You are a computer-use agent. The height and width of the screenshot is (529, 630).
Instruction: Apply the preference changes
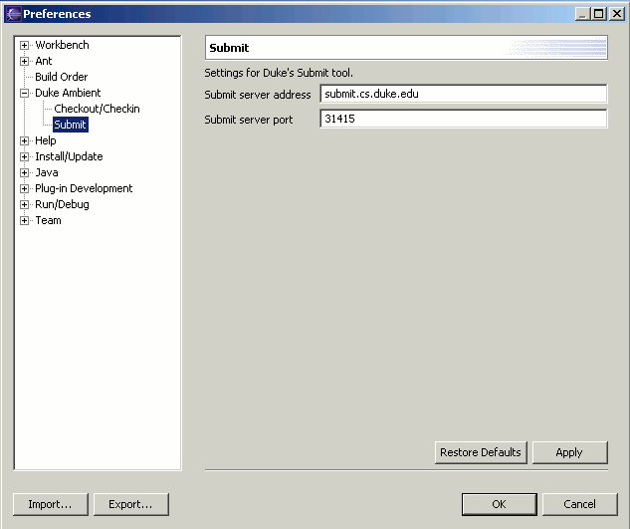(569, 452)
